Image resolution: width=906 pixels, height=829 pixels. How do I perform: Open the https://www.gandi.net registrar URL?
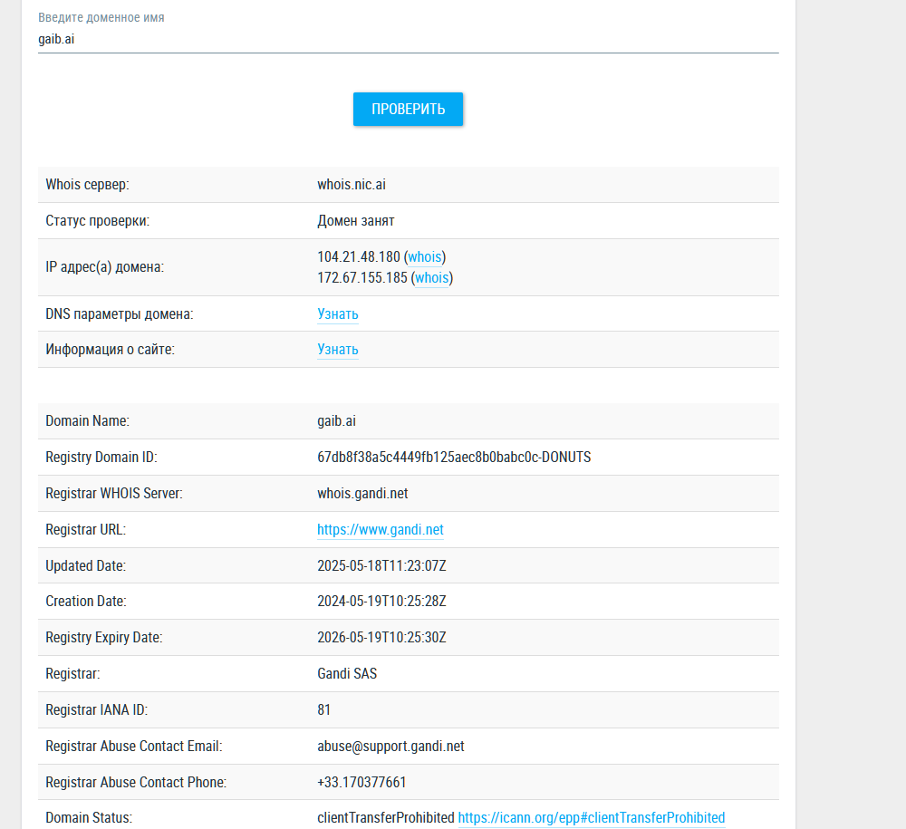point(380,530)
